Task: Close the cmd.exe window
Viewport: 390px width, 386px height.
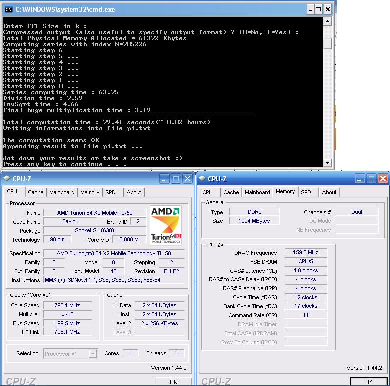Action: tap(328, 9)
